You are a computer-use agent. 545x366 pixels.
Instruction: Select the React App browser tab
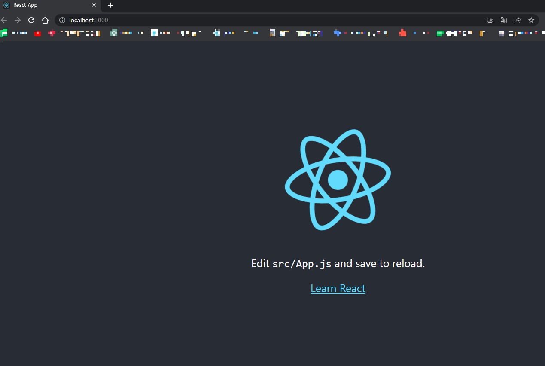[x=50, y=5]
